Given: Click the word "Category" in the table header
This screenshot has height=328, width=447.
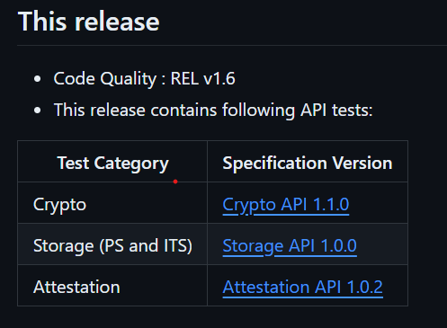Looking at the screenshot, I should point(131,164).
